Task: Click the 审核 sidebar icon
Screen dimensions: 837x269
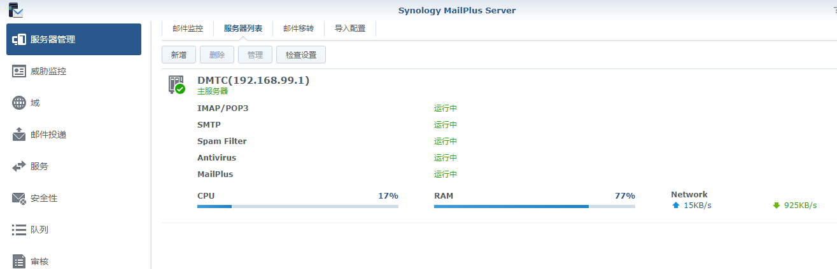Action: click(19, 261)
